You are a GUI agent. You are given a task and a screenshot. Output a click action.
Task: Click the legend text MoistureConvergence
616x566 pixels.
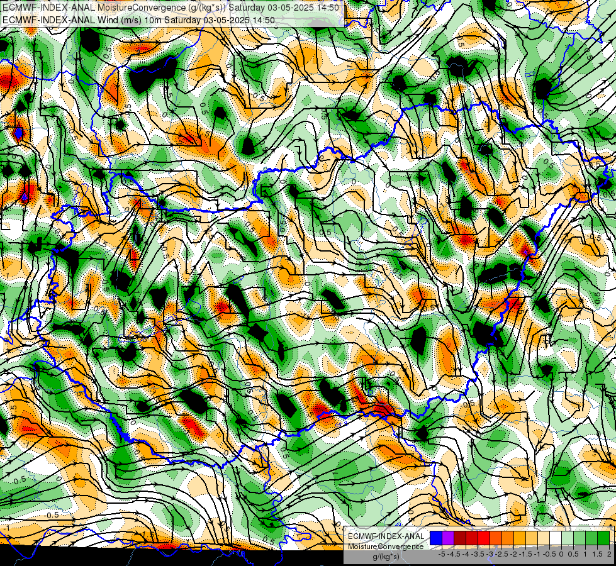(386, 547)
